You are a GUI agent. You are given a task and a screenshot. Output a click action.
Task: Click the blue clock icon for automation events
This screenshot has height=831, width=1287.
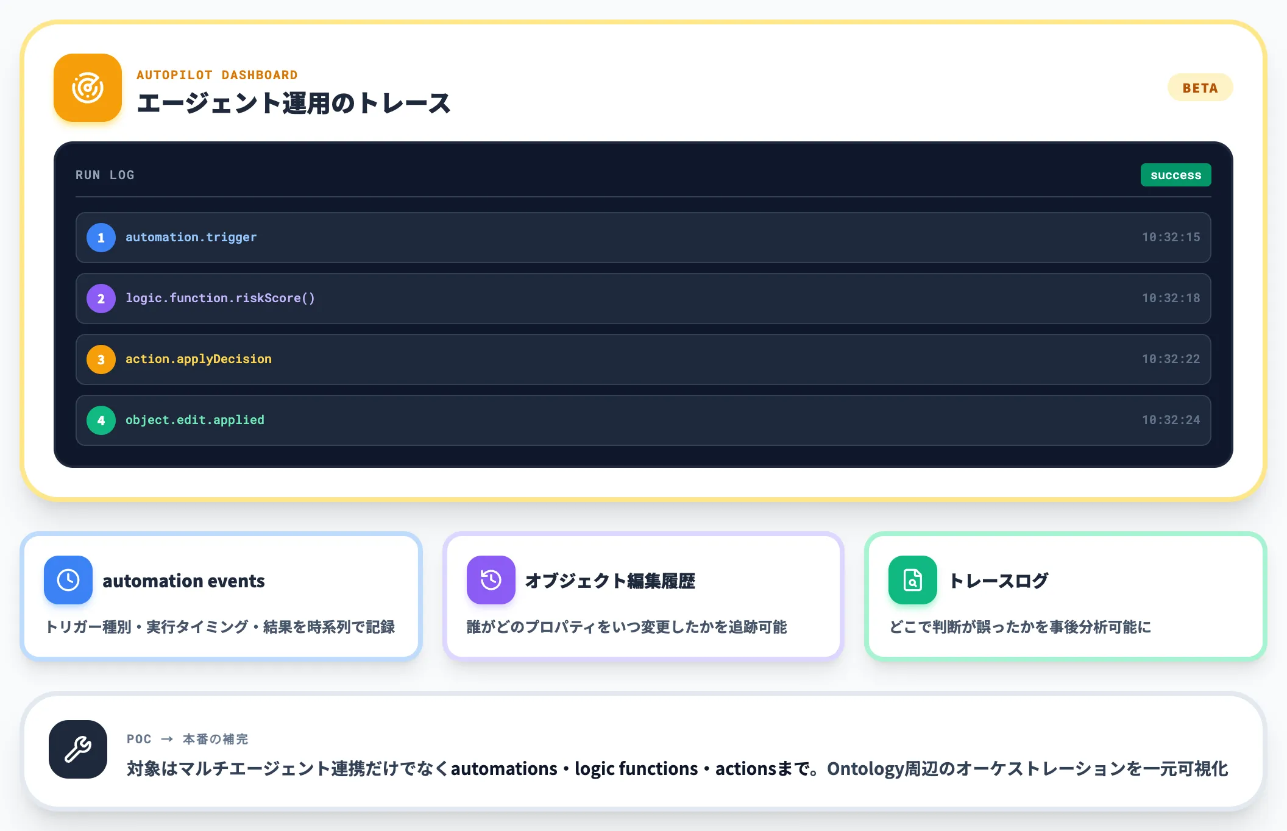click(x=68, y=580)
